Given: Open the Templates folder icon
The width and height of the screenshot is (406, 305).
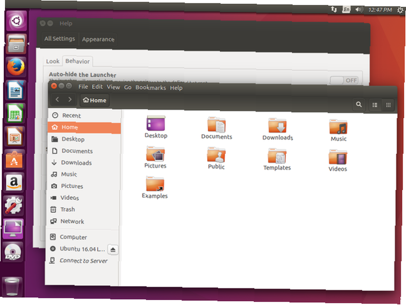Looking at the screenshot, I should (x=277, y=156).
